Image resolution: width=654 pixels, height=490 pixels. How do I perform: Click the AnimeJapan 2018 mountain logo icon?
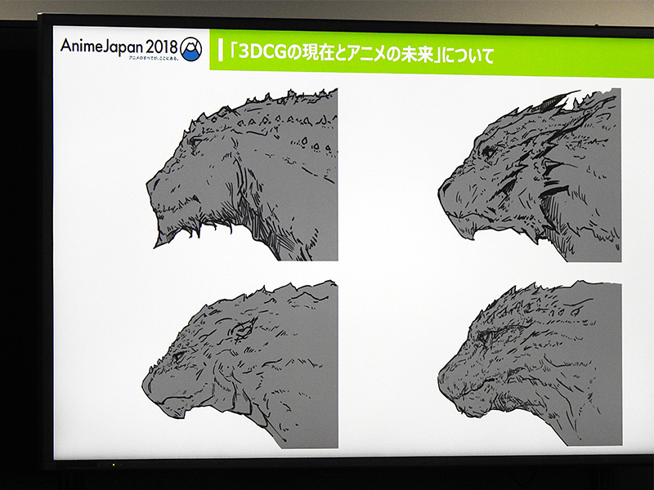[191, 50]
